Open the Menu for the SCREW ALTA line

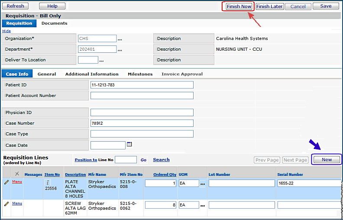pos(17,203)
